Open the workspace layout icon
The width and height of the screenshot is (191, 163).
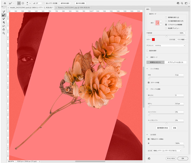(x=186, y=3)
